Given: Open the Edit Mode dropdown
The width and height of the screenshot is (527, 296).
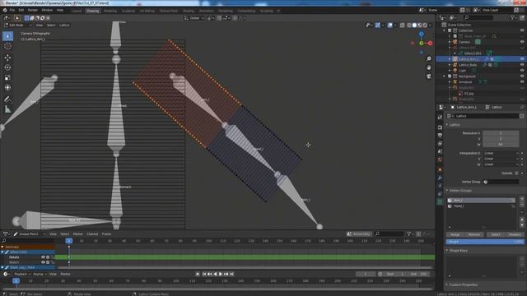Looking at the screenshot, I should click(x=17, y=25).
